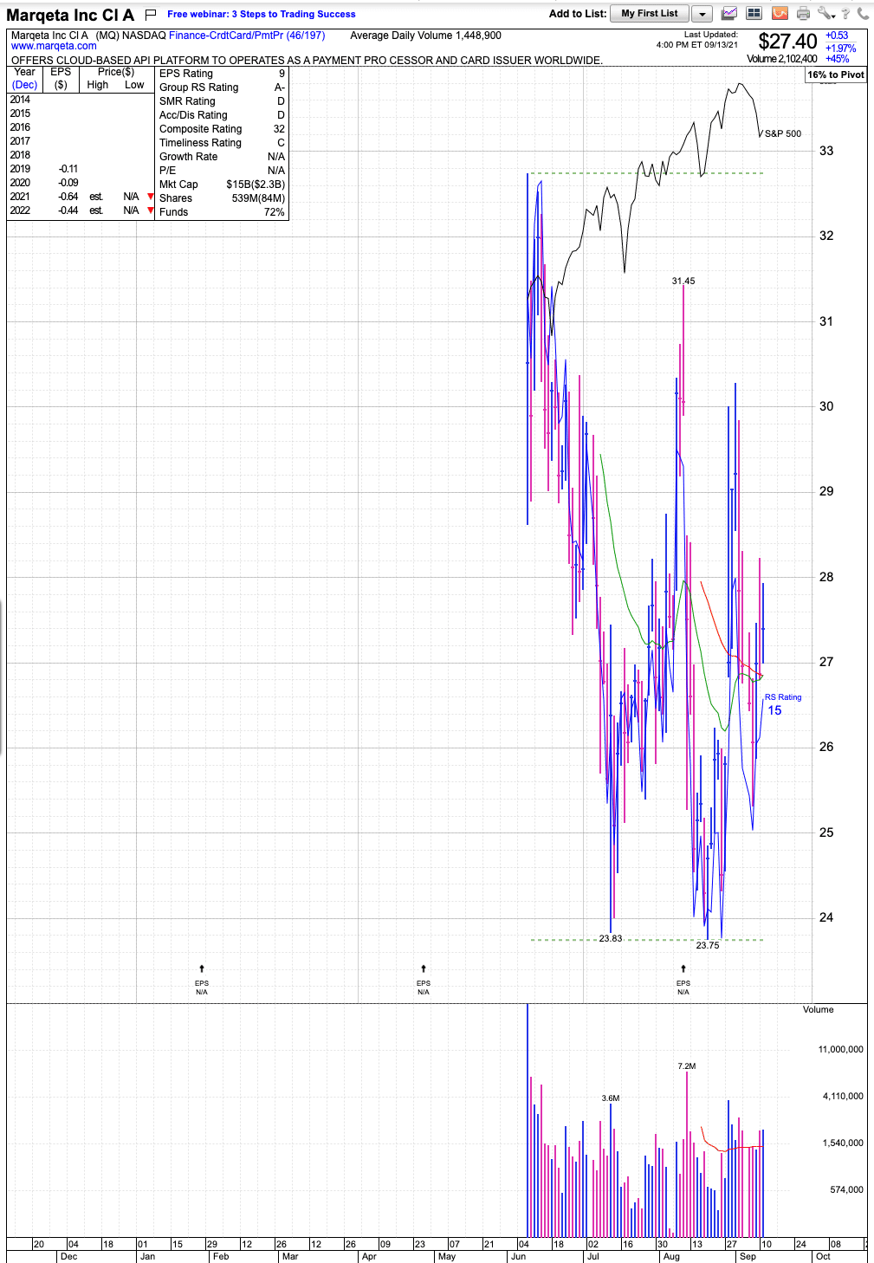Open the Finance-CrdtCard/PmtPr industry group link
The height and width of the screenshot is (1263, 874).
click(x=247, y=36)
